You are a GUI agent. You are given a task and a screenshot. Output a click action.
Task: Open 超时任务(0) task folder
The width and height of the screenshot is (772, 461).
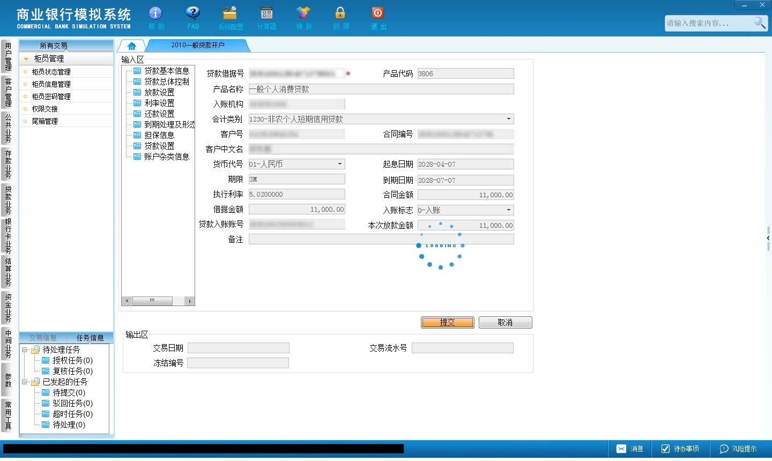coord(68,414)
